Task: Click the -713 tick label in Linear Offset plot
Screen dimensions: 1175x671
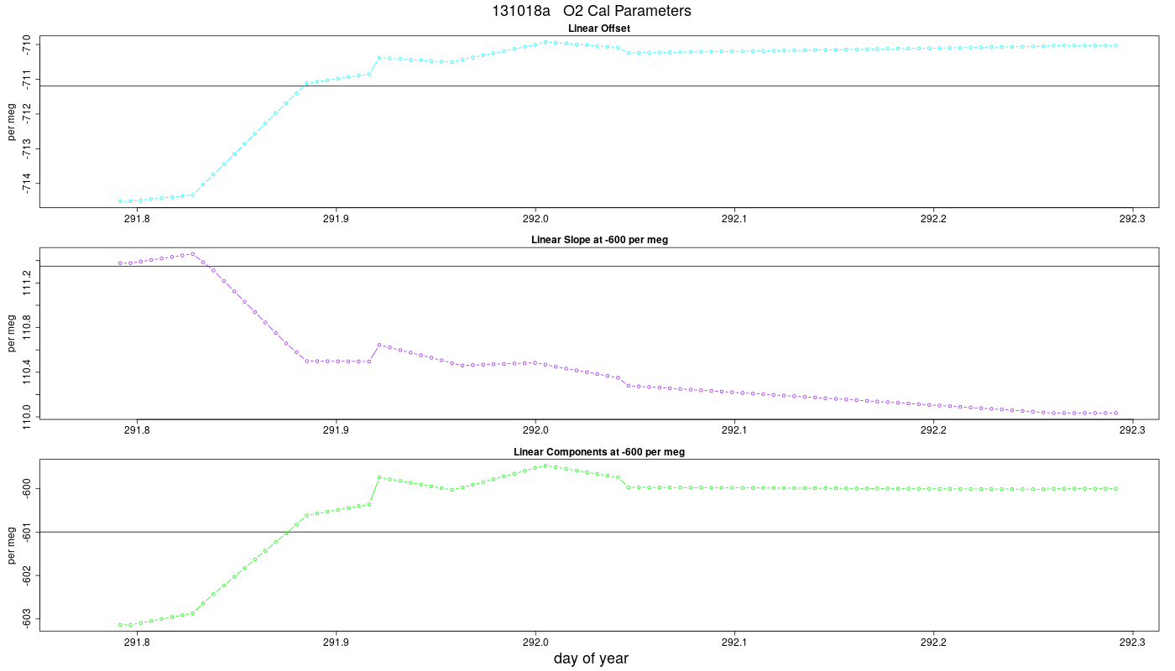Action: tap(27, 149)
